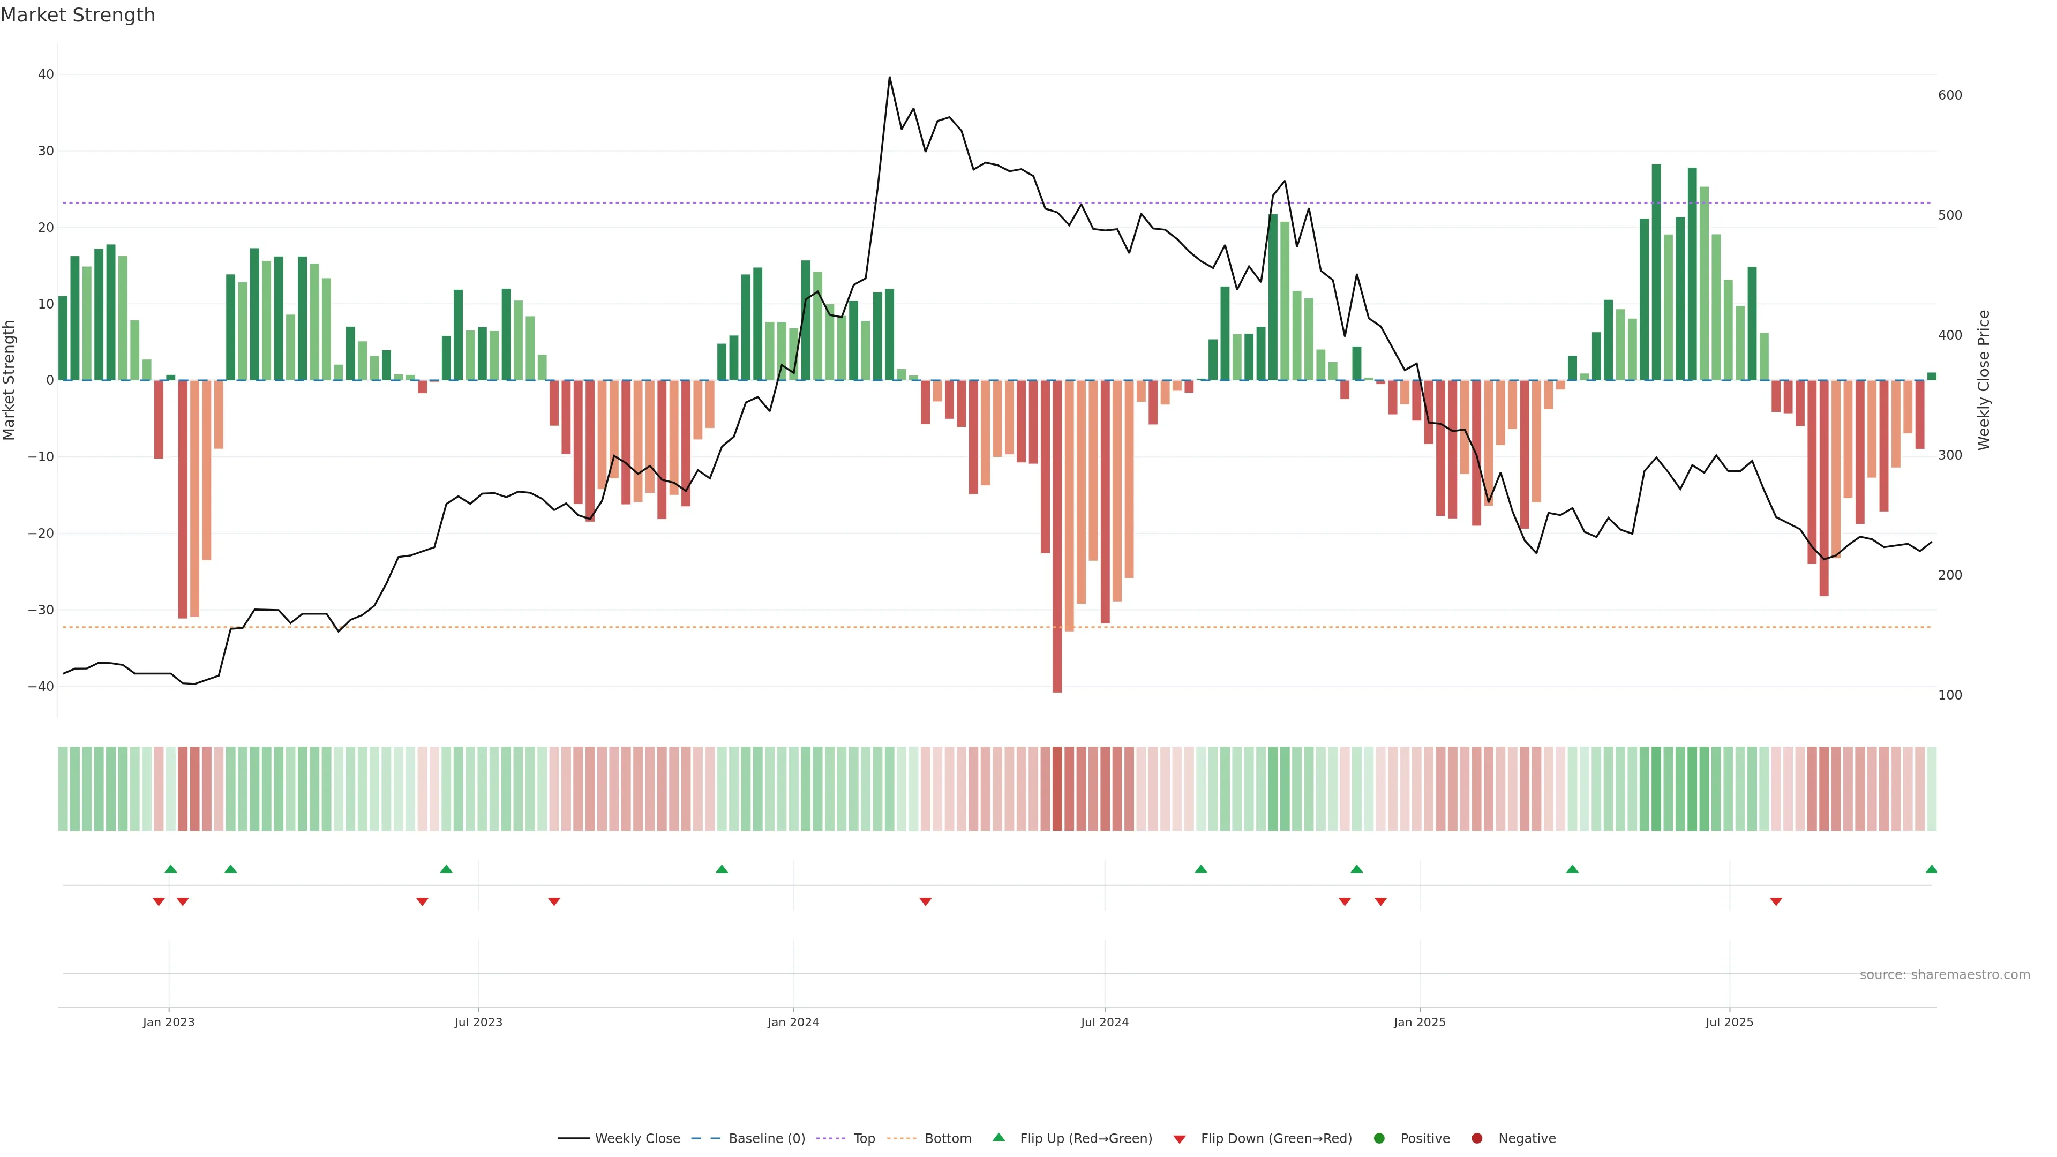Image resolution: width=2057 pixels, height=1157 pixels.
Task: Click first green flip-up marker near Jan 2023
Action: pyautogui.click(x=170, y=869)
